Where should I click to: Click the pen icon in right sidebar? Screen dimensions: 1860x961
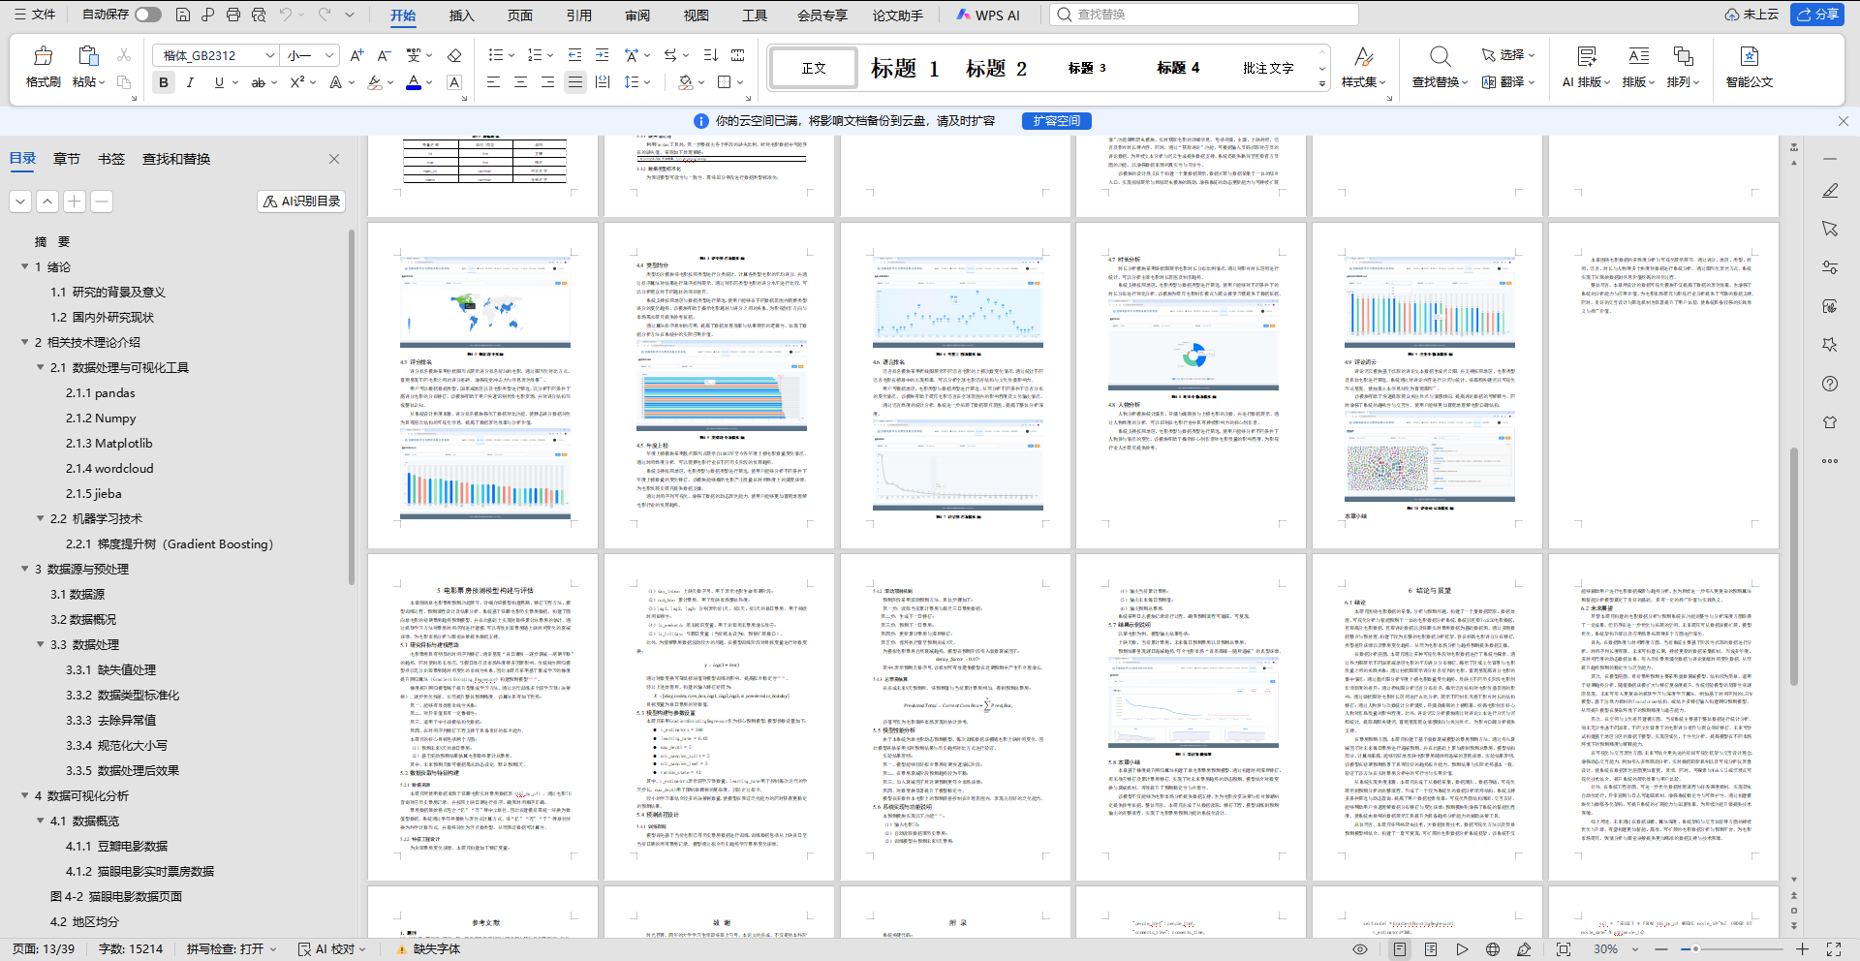[x=1830, y=191]
